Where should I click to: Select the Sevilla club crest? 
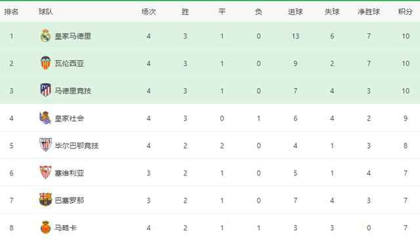pos(45,173)
